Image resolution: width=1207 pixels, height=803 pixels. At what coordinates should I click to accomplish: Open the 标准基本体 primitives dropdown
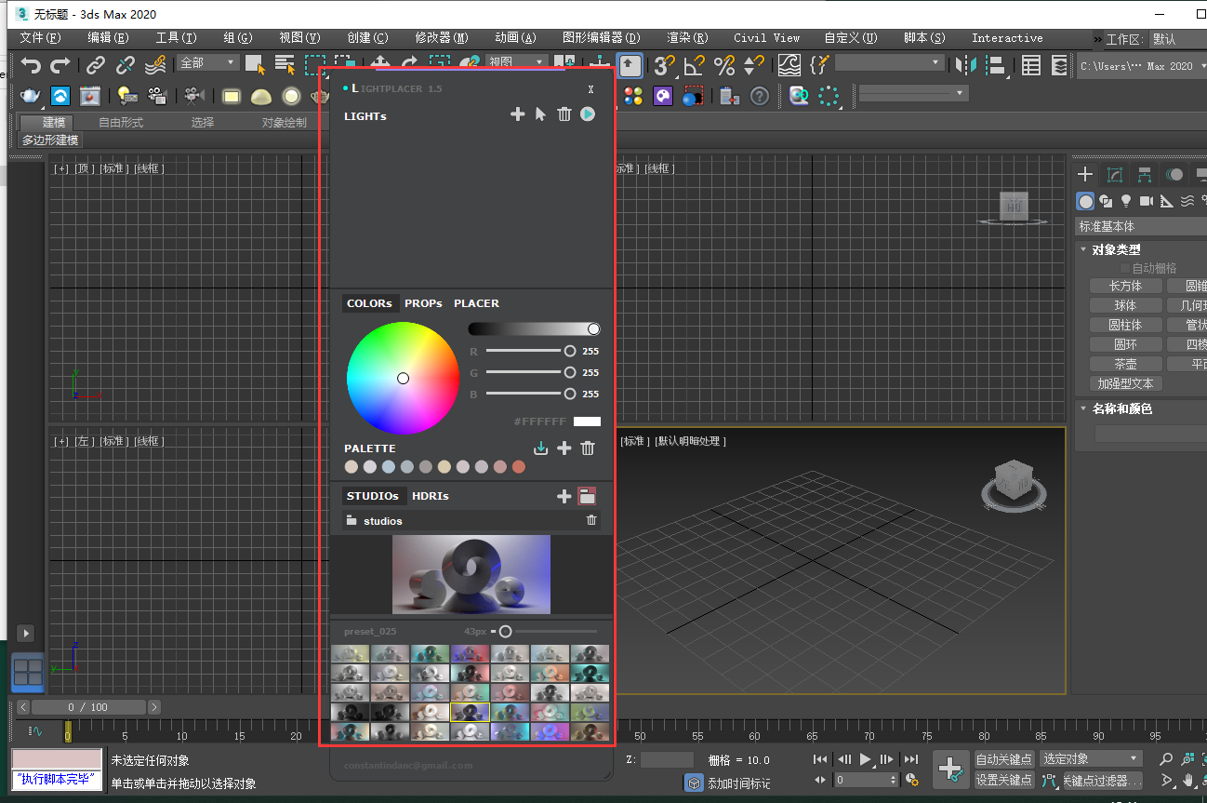pos(1139,225)
